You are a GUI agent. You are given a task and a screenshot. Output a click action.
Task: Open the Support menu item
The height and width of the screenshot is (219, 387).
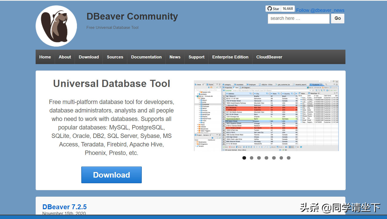coord(196,57)
